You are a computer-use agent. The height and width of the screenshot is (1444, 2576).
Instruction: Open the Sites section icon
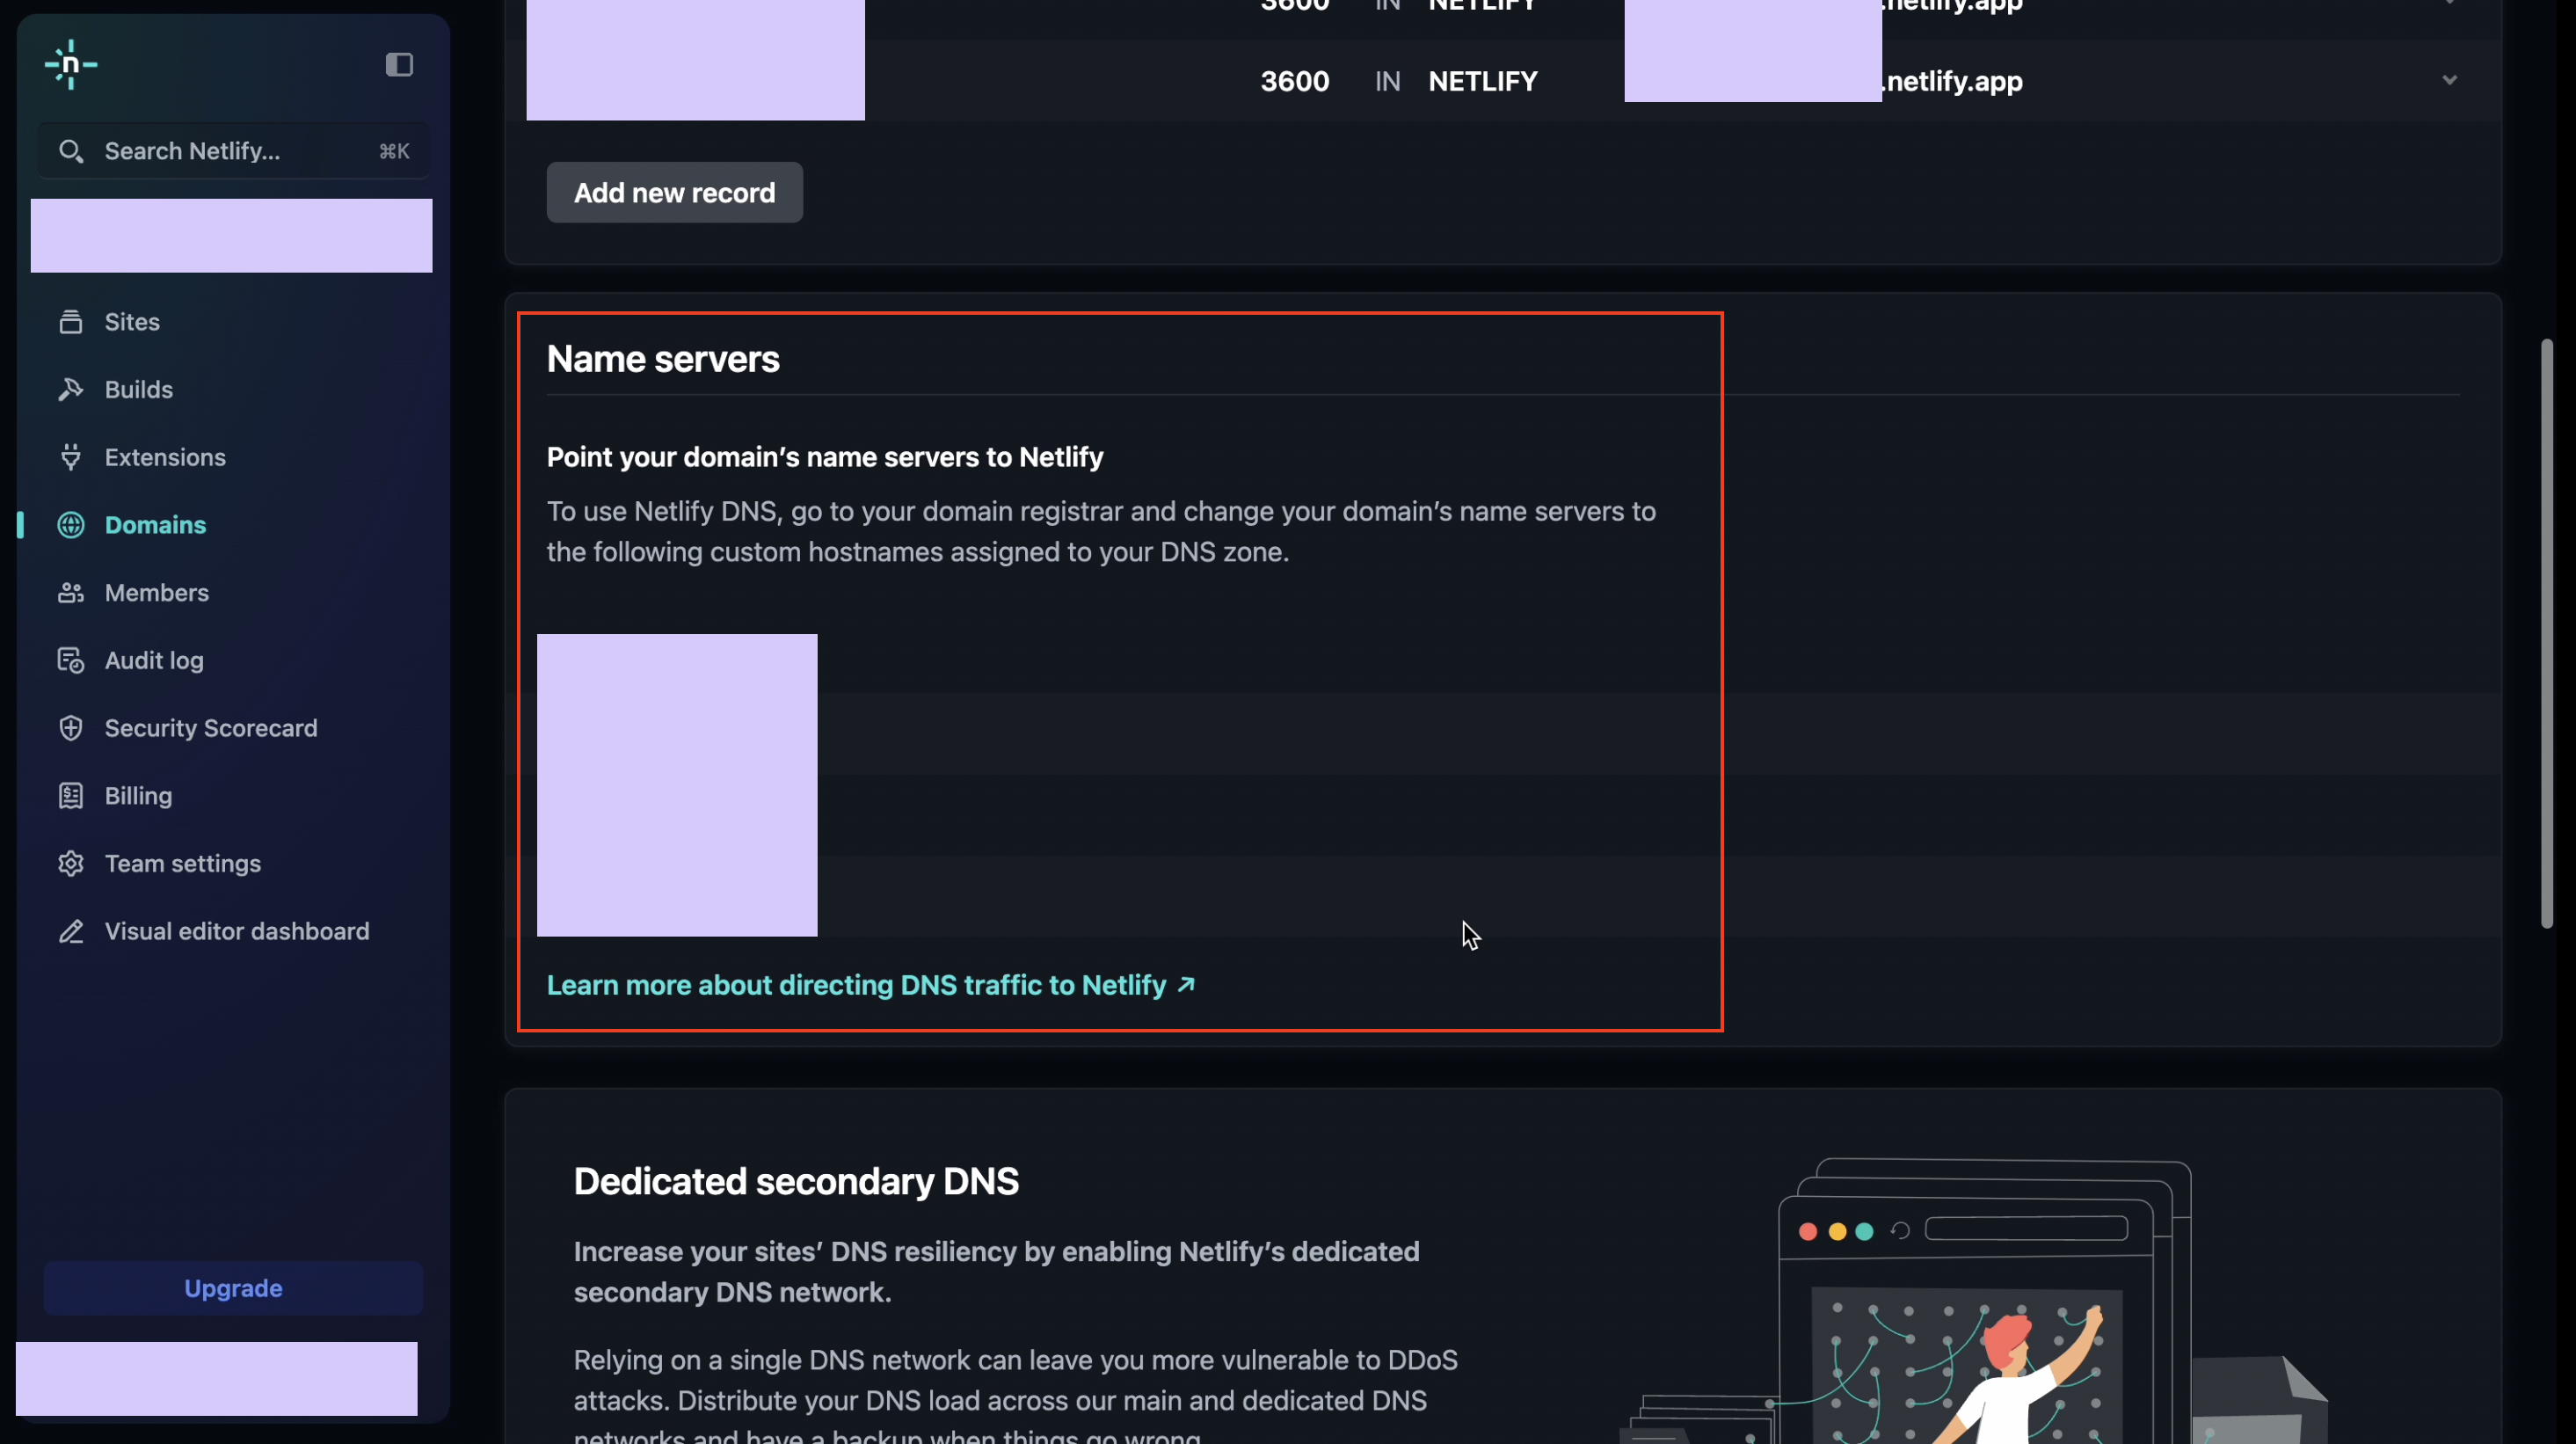tap(70, 322)
